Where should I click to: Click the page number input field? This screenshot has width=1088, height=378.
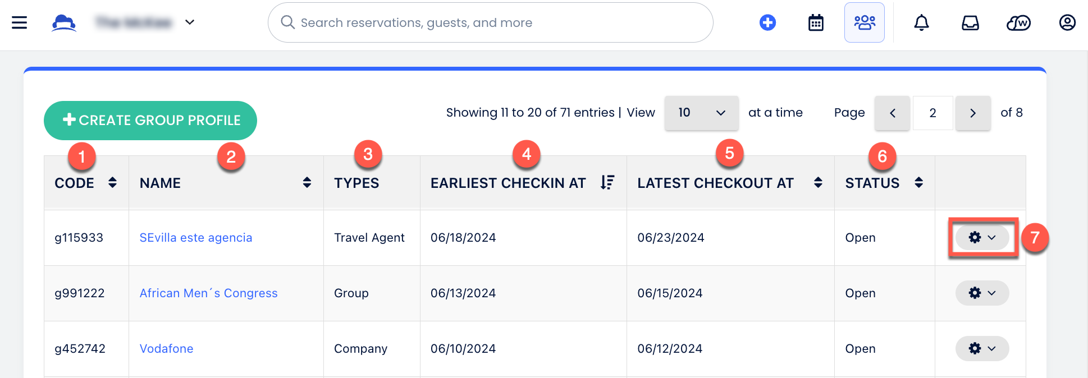point(932,113)
